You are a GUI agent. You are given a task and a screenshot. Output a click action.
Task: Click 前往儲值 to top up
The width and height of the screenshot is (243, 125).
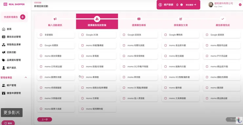point(191,5)
